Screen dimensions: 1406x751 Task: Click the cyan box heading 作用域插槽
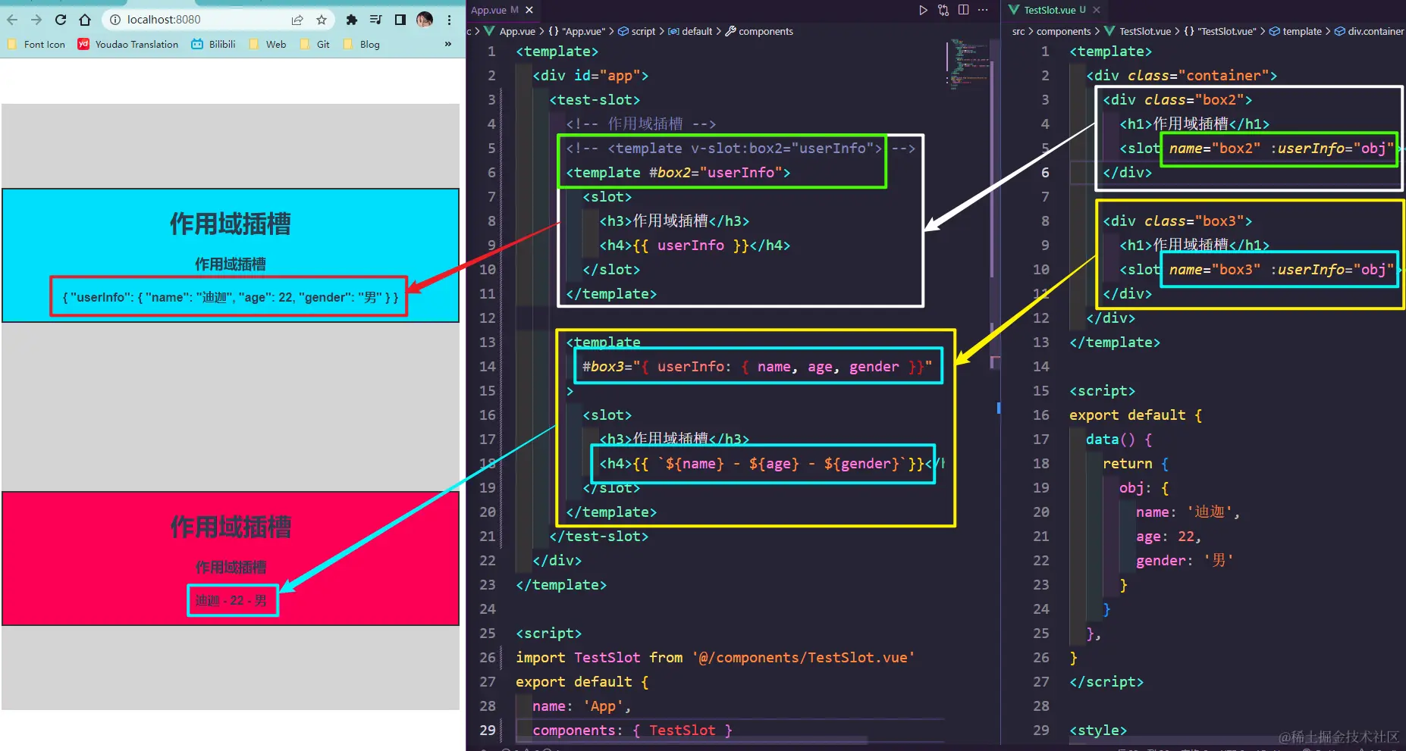(231, 224)
